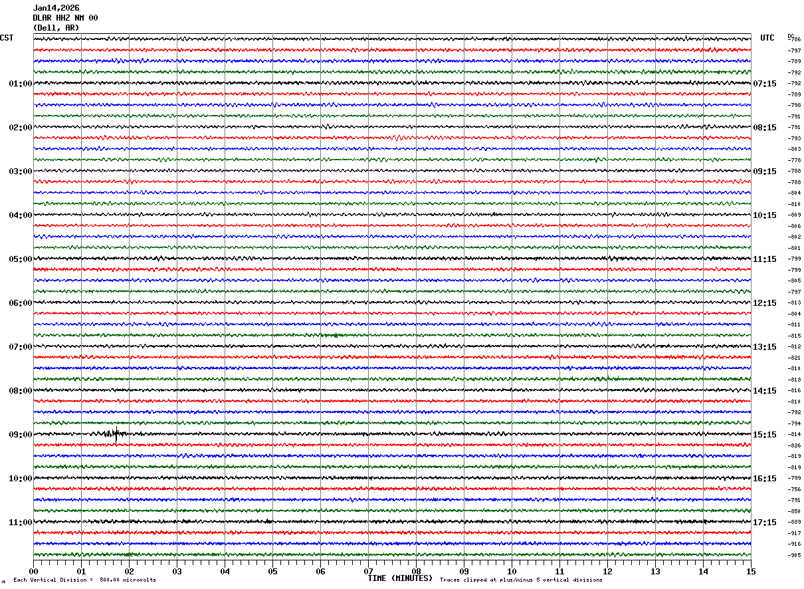Click the DC offset value -793
Screen dimensions: 804x589
pos(794,138)
